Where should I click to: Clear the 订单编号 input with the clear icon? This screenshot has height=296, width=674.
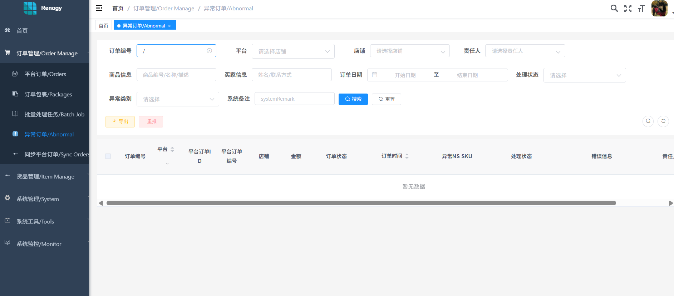click(x=209, y=51)
